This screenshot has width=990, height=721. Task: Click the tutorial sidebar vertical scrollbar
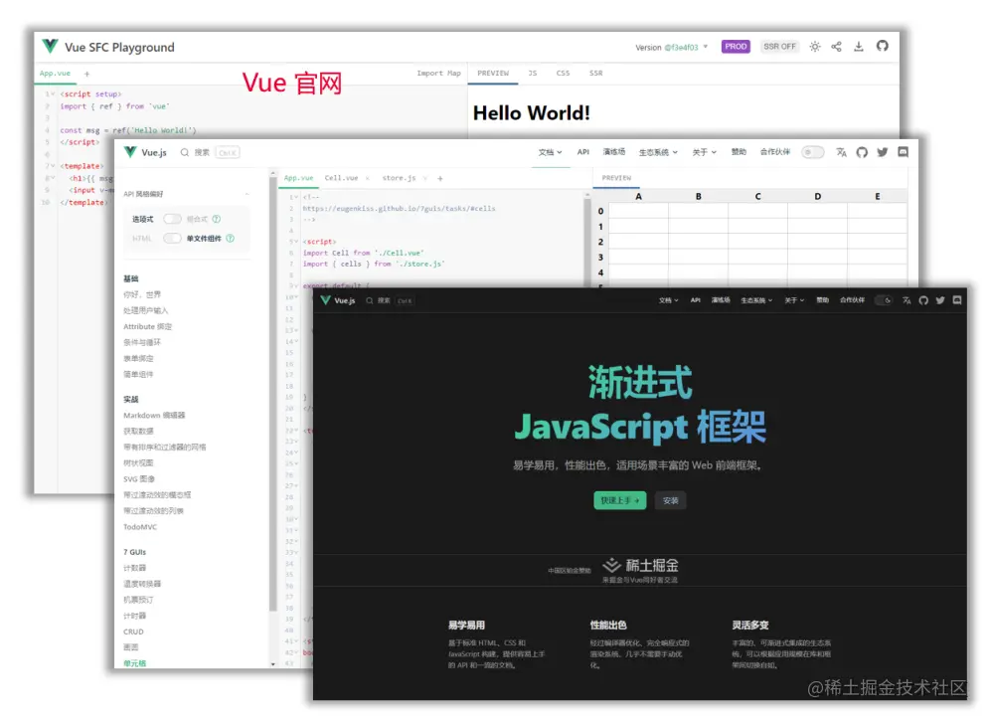[x=272, y=392]
